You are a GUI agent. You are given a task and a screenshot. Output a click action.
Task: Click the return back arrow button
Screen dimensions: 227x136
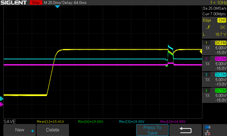point(186,130)
